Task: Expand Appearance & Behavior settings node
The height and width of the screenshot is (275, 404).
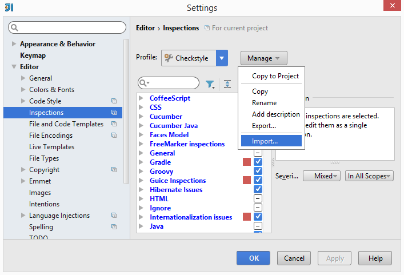Action: tap(14, 44)
